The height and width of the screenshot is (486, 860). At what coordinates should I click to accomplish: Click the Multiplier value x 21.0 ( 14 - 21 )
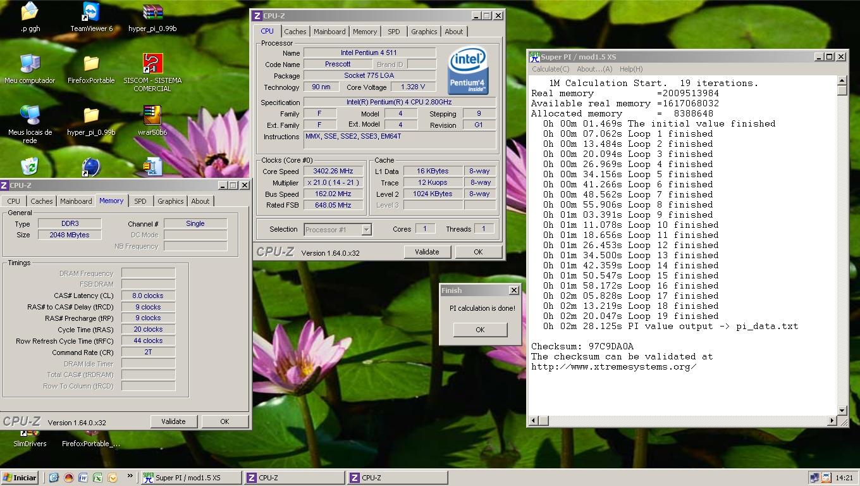pyautogui.click(x=333, y=182)
